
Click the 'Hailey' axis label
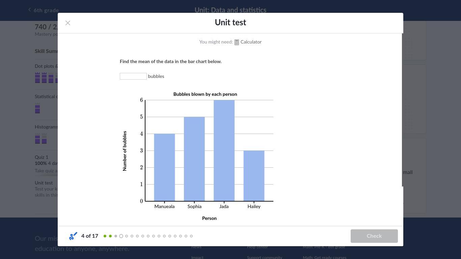coord(254,207)
